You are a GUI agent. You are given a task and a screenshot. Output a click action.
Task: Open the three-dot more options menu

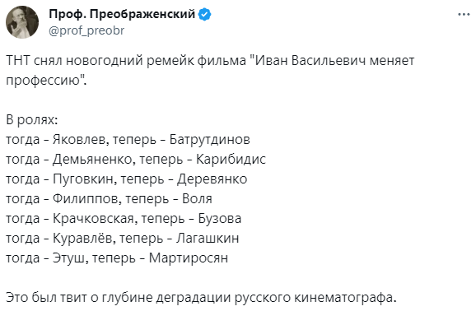coord(464,14)
